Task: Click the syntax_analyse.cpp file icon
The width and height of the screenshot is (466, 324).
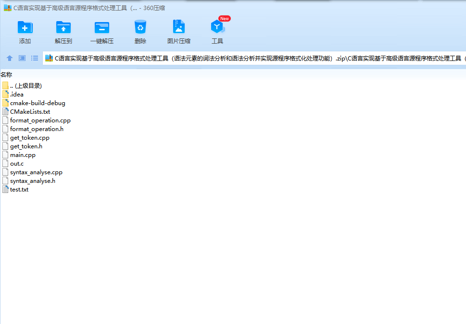Action: (5, 172)
